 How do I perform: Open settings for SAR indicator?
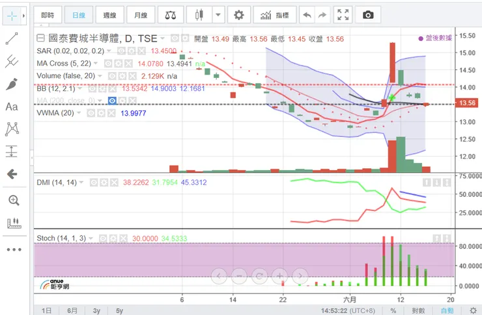tap(132, 51)
